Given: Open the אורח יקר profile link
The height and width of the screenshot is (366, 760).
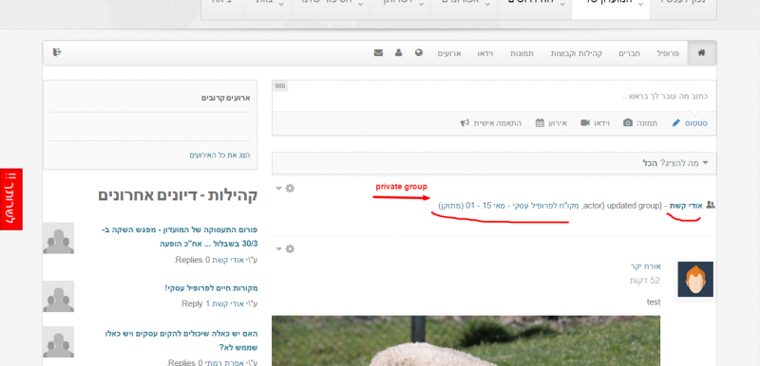Looking at the screenshot, I should [x=645, y=266].
